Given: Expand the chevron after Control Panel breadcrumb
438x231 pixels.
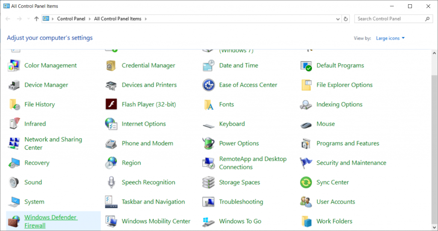Looking at the screenshot, I should click(89, 19).
